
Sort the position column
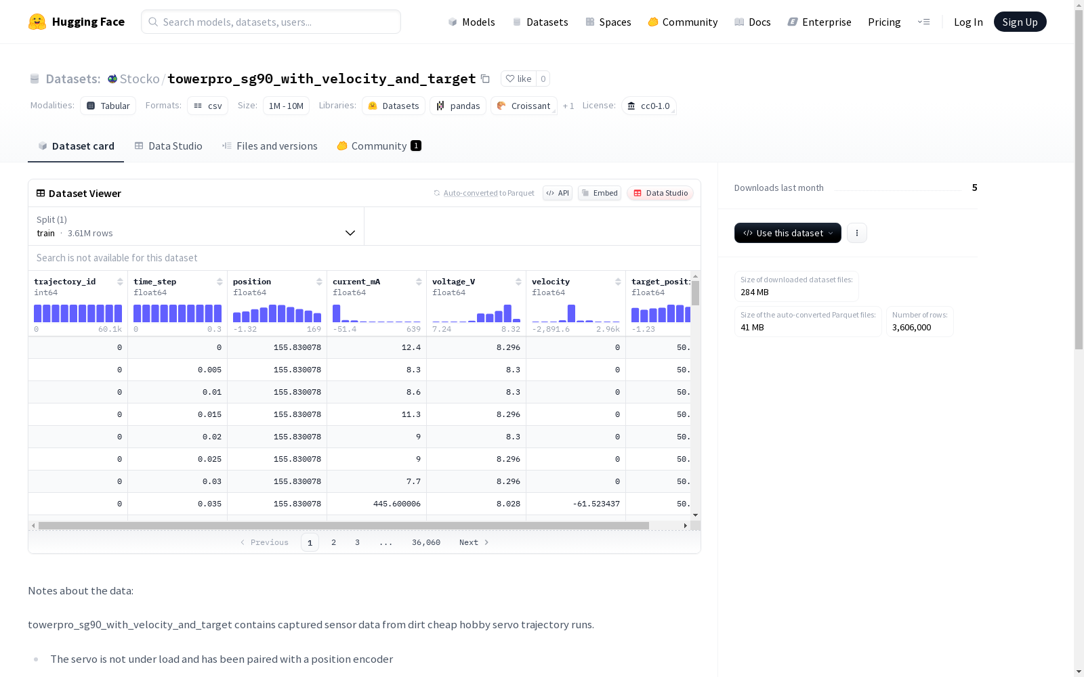coord(319,282)
